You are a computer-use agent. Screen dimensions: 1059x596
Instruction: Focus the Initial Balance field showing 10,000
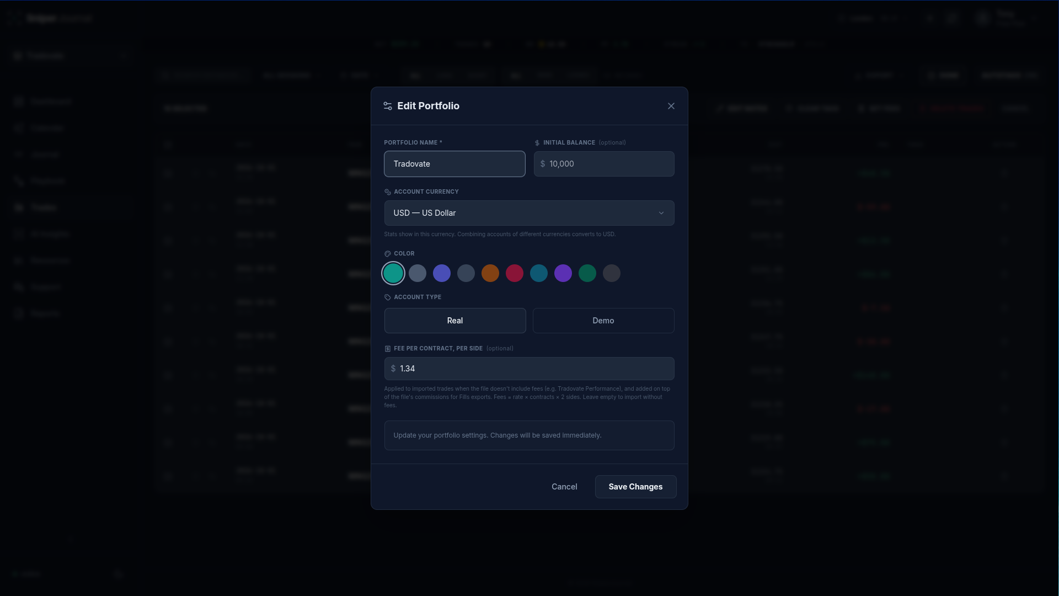click(604, 164)
